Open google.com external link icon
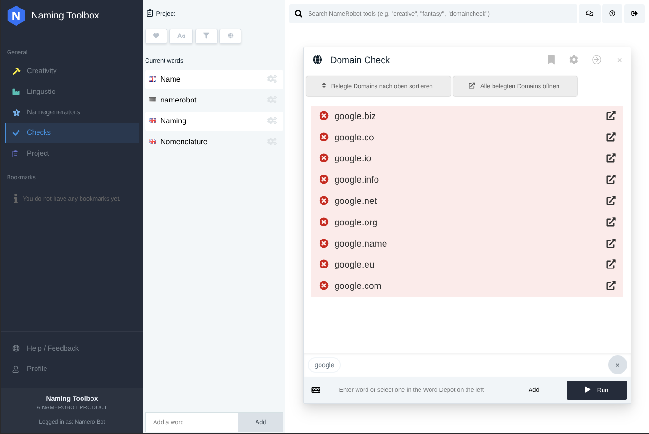 point(611,286)
